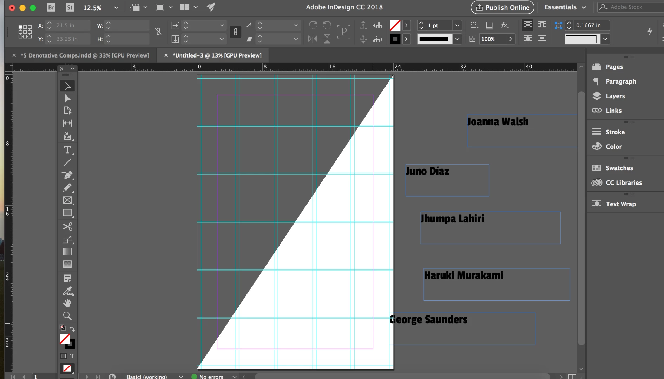Select the Rectangle tool
The image size is (664, 379).
click(x=67, y=213)
